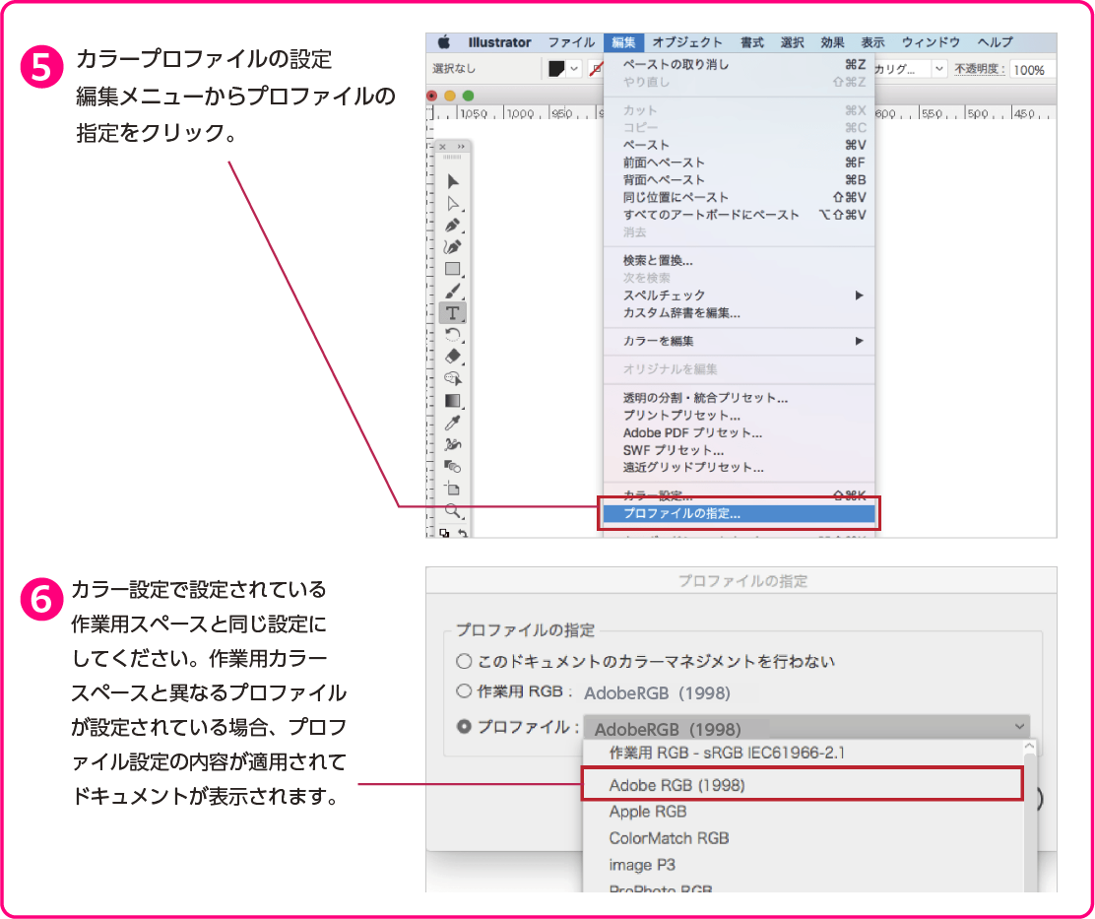Open the 書式 menu

[752, 42]
